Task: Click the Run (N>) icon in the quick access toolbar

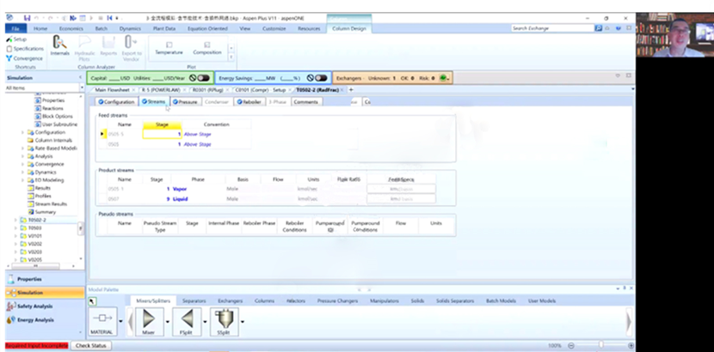Action: pyautogui.click(x=73, y=18)
